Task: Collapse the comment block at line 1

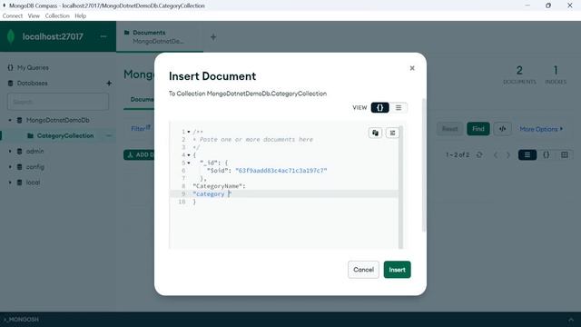Action: tap(189, 132)
